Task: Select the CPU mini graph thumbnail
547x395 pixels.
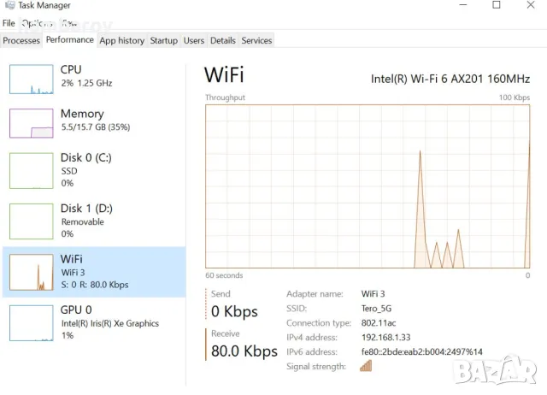Action: (32, 79)
